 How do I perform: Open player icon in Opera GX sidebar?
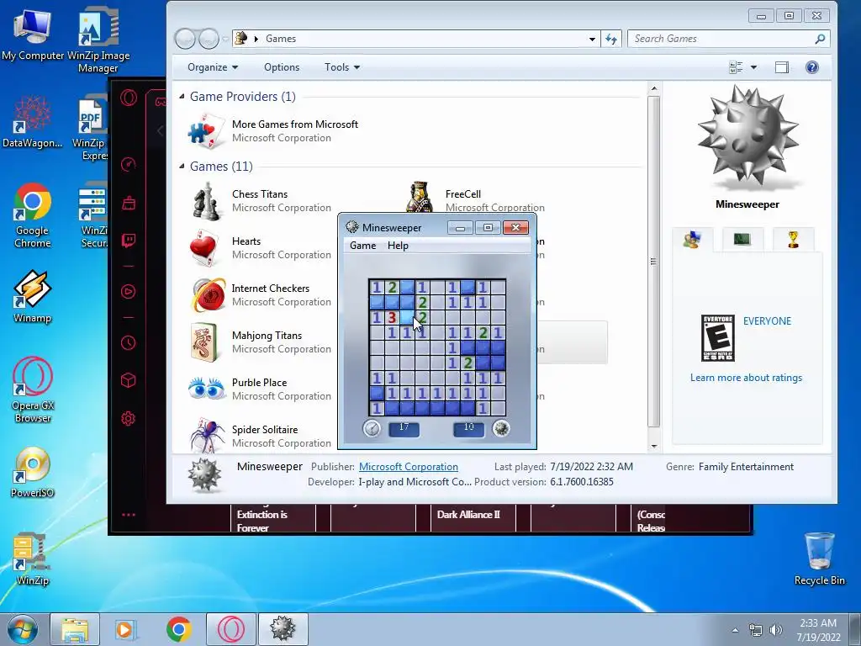click(128, 291)
